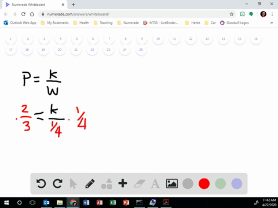Go to whiteboard page 20
The height and width of the screenshot is (208, 278).
60,50
